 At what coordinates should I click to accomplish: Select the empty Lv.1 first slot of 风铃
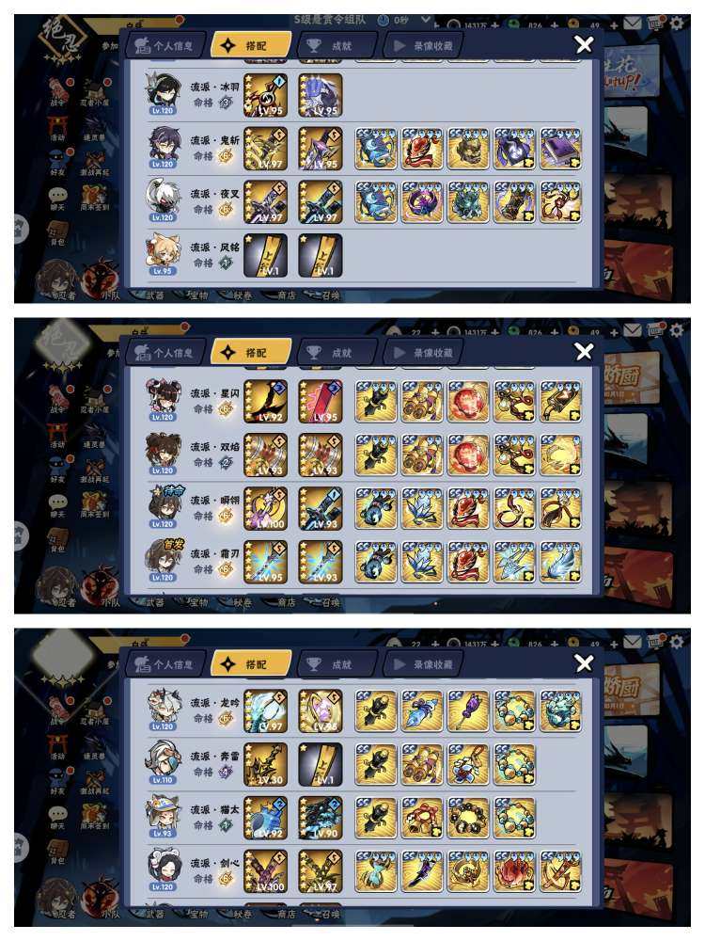(266, 255)
